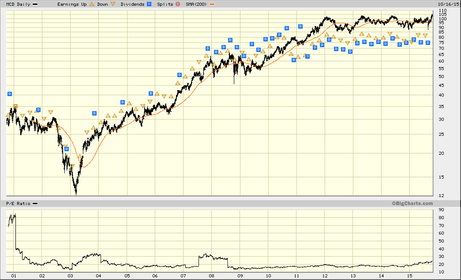
Task: Click the 'MCD Daily' legend label
Action: click(18, 4)
